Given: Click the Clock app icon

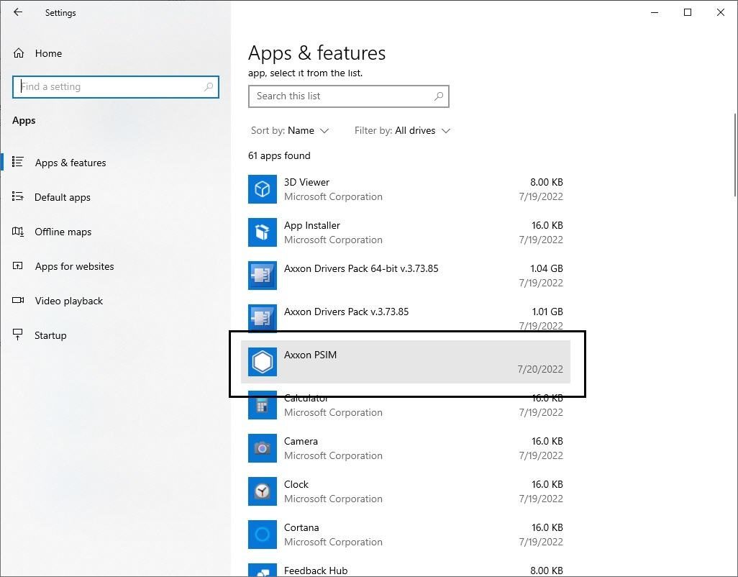Looking at the screenshot, I should 263,491.
